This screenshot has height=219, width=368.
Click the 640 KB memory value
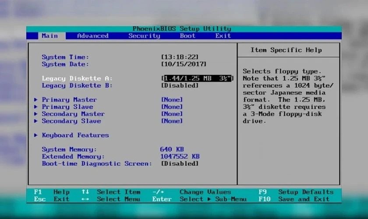coord(172,149)
